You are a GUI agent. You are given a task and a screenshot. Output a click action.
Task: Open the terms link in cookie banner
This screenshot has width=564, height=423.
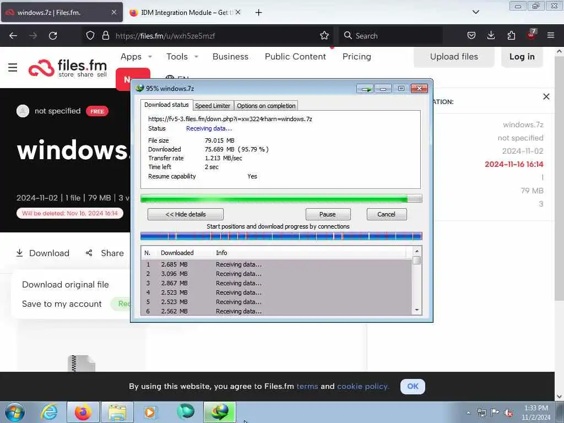coord(307,386)
